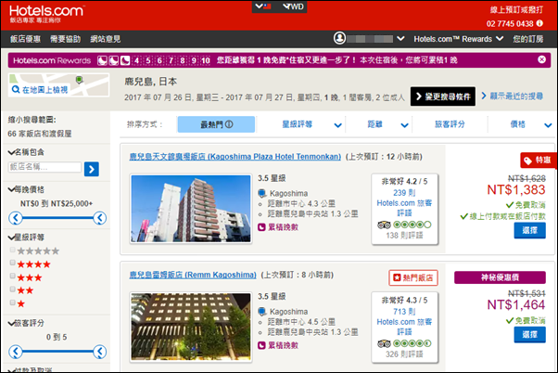Open 713 則 Hotels.com reviews link

404,322
